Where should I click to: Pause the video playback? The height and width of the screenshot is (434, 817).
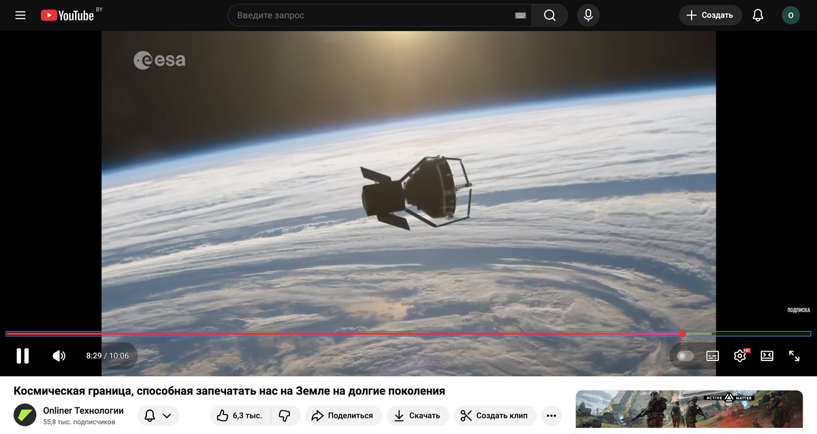23,356
